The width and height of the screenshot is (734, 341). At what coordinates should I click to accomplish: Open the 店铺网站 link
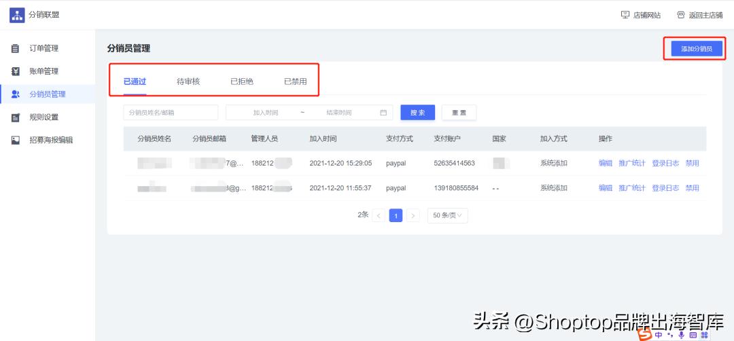coord(647,15)
